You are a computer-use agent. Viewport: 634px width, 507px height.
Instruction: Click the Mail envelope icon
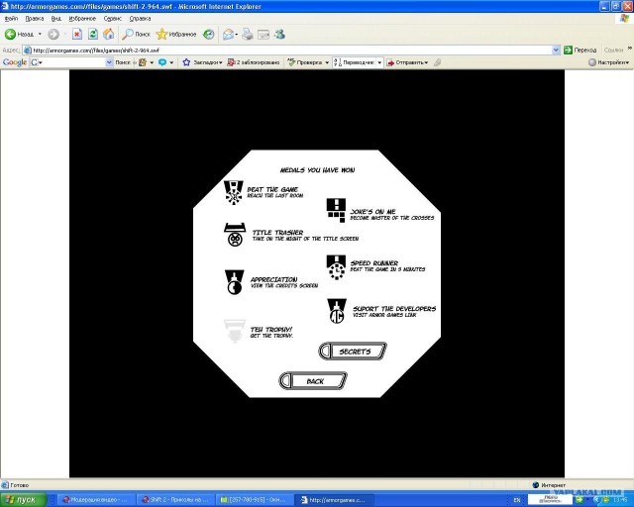pyautogui.click(x=228, y=35)
